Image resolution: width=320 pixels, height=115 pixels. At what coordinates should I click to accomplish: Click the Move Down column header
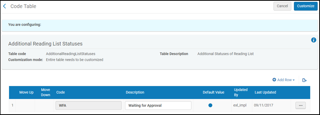click(45, 92)
